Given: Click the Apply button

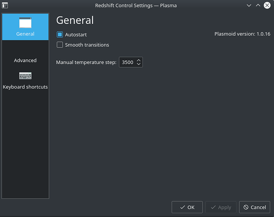Looking at the screenshot, I should 221,207.
